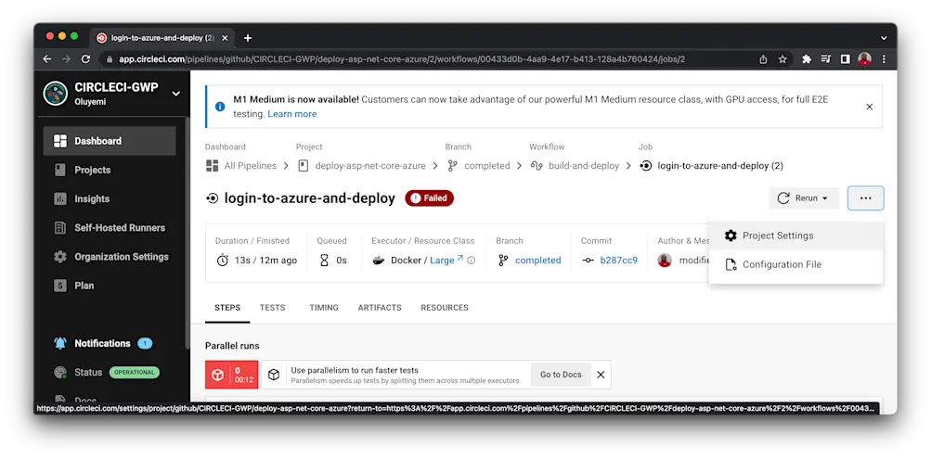Click the workflow icon beside build-and-deploy
The height and width of the screenshot is (459, 931).
point(537,166)
